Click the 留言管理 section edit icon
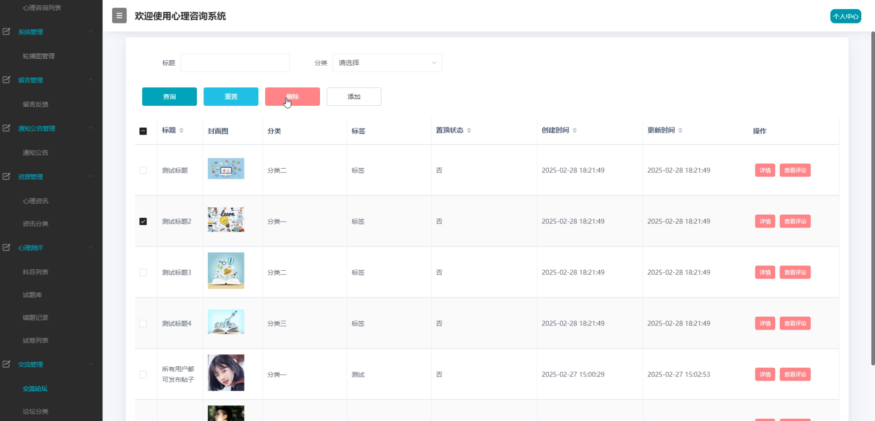875x421 pixels. [6, 80]
